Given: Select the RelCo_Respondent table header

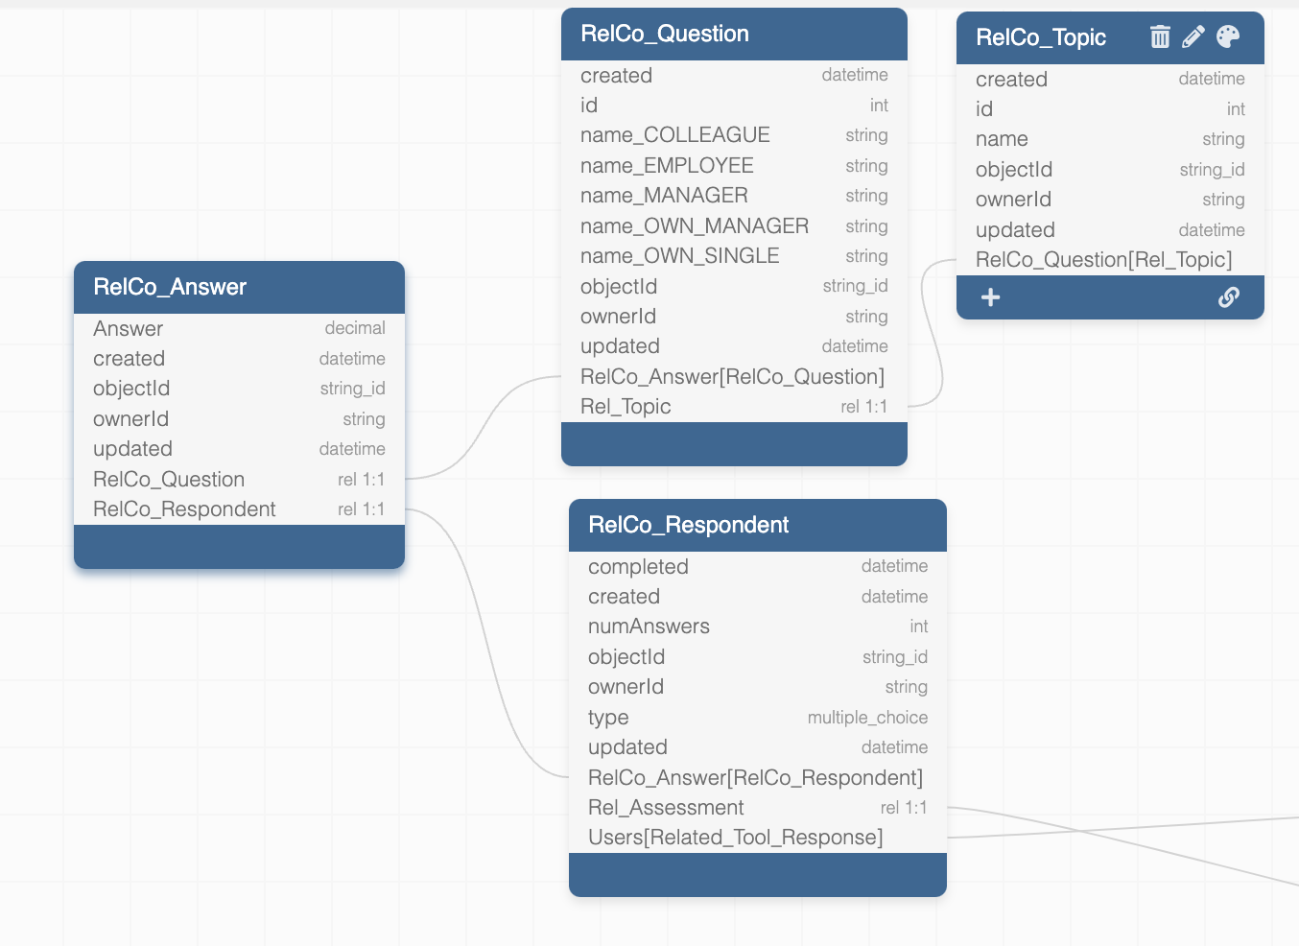Looking at the screenshot, I should point(757,525).
